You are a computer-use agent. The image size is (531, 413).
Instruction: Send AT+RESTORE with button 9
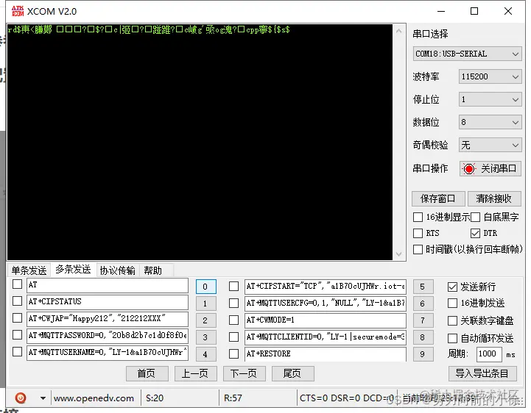tap(423, 354)
